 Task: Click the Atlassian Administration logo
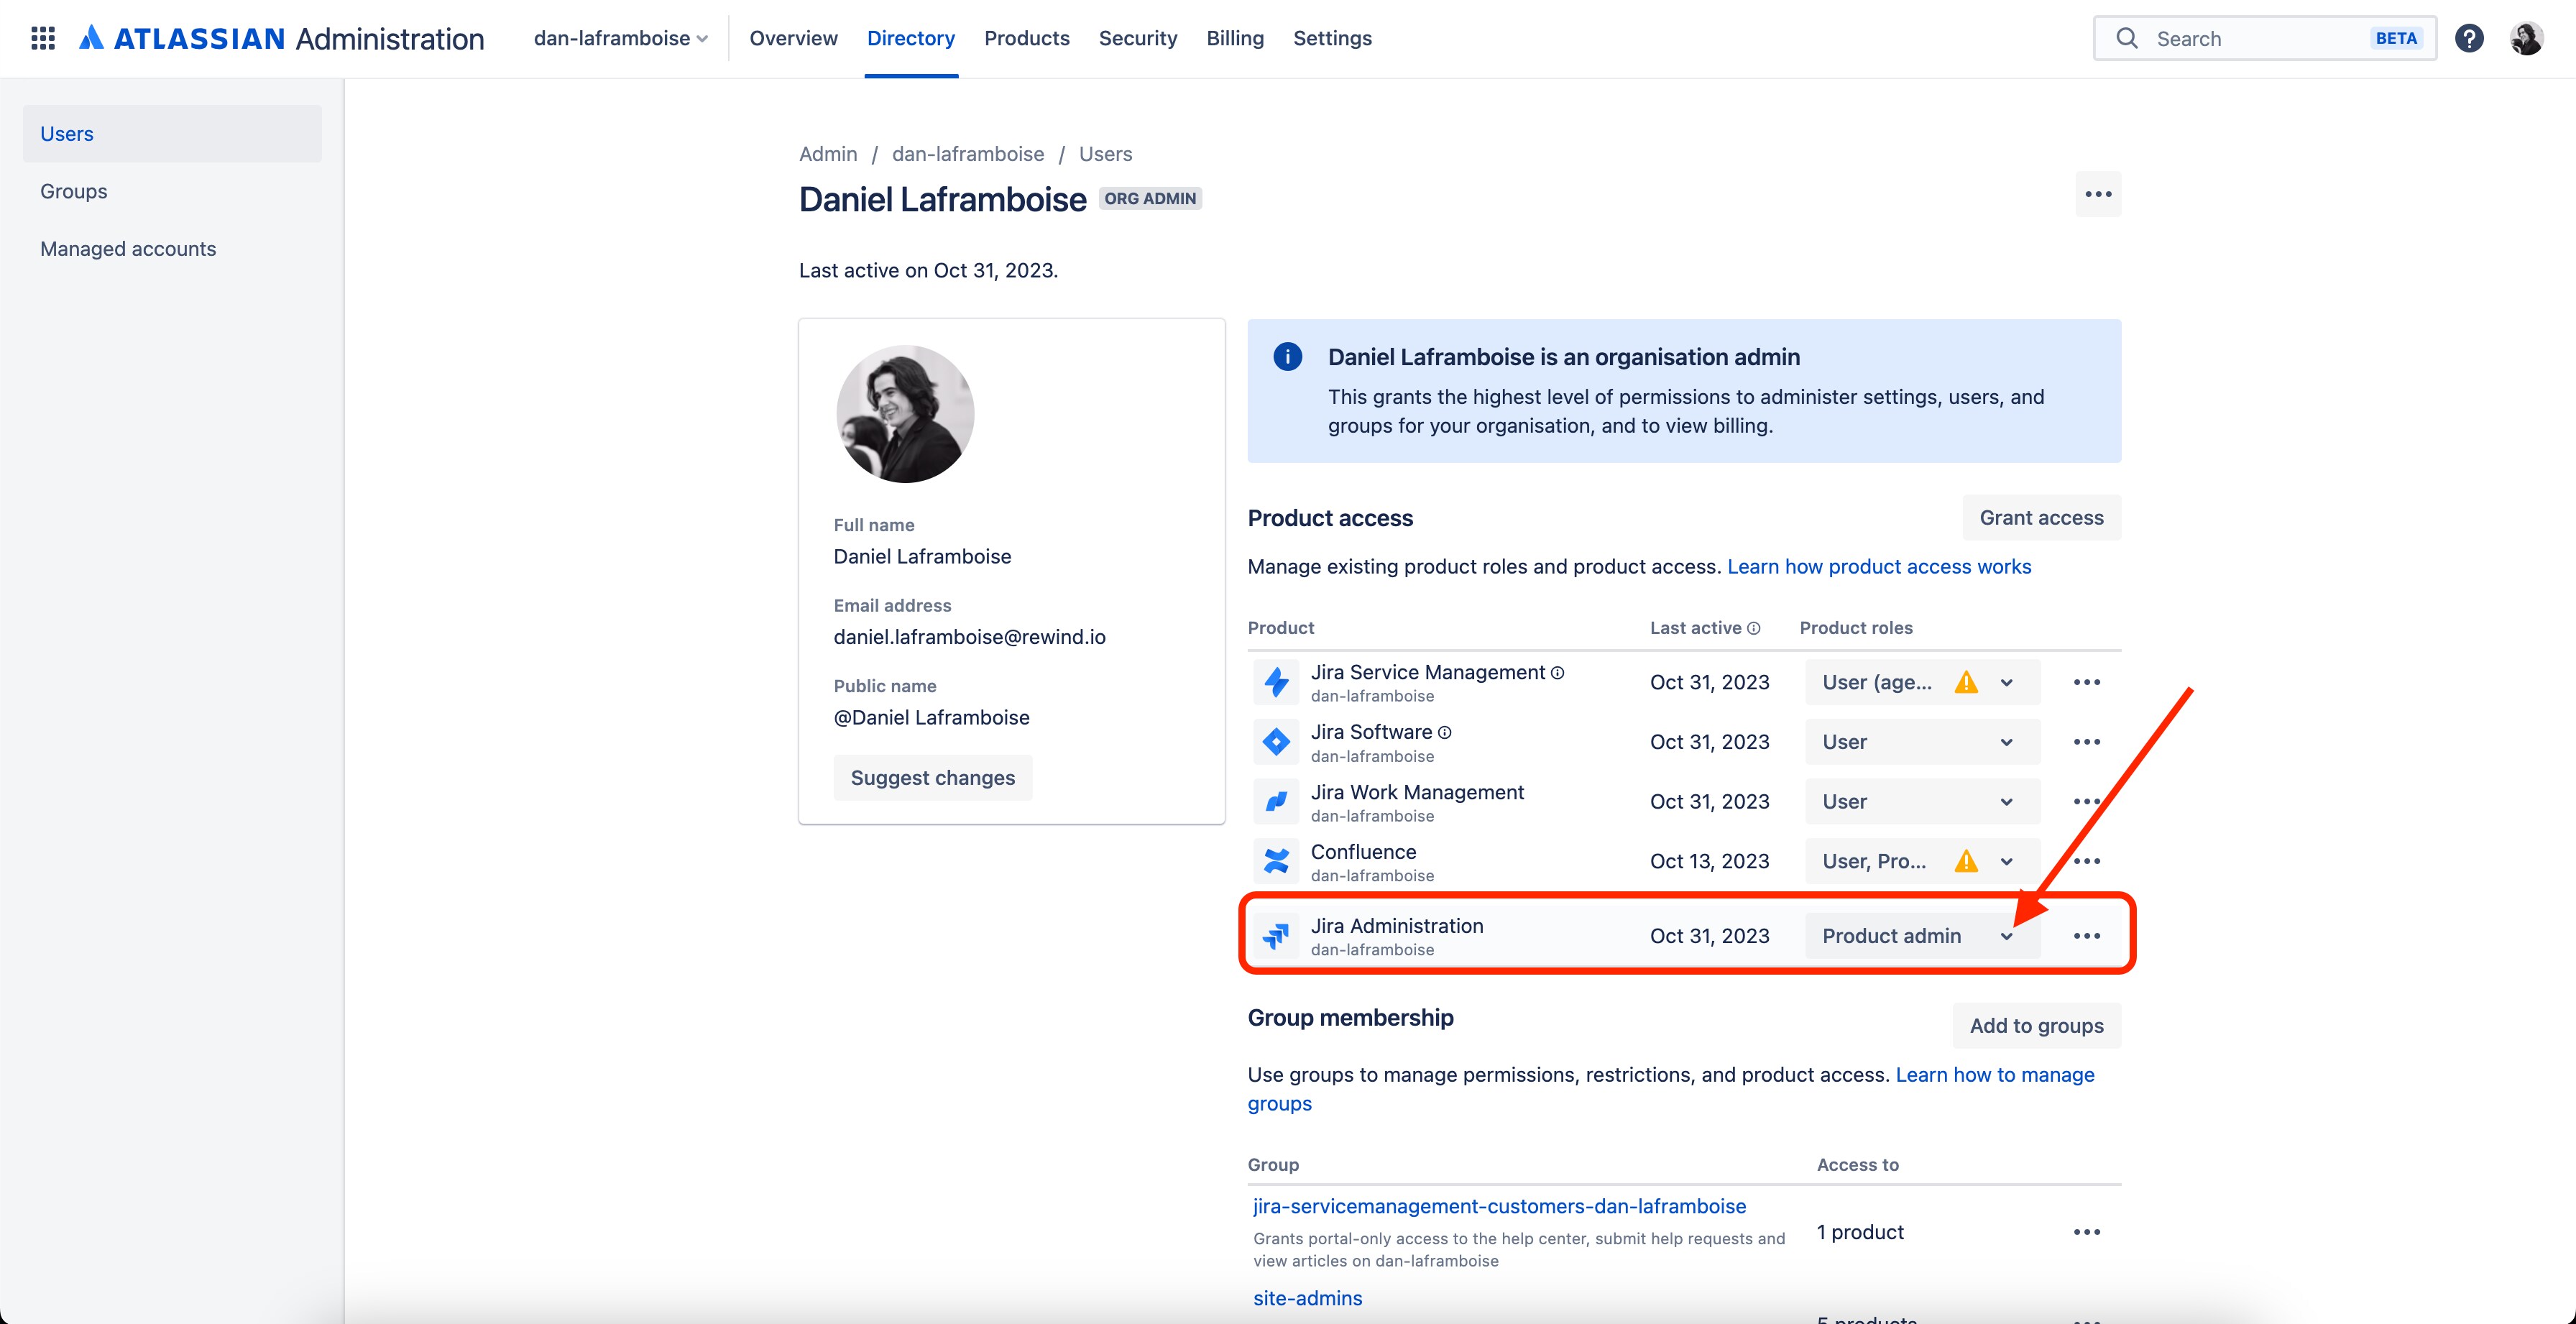pyautogui.click(x=282, y=38)
